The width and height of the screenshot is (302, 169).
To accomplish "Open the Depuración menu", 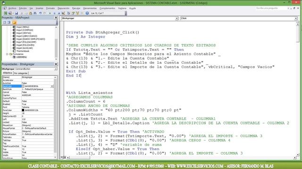I will (63, 8).
